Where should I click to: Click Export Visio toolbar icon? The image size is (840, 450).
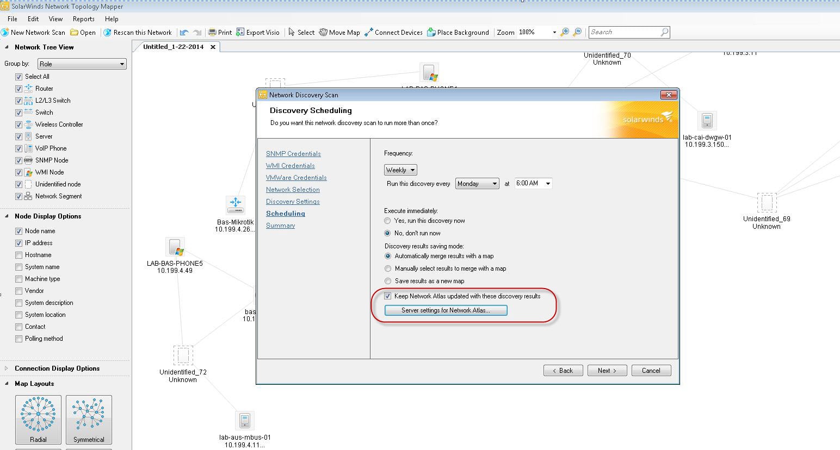click(240, 33)
